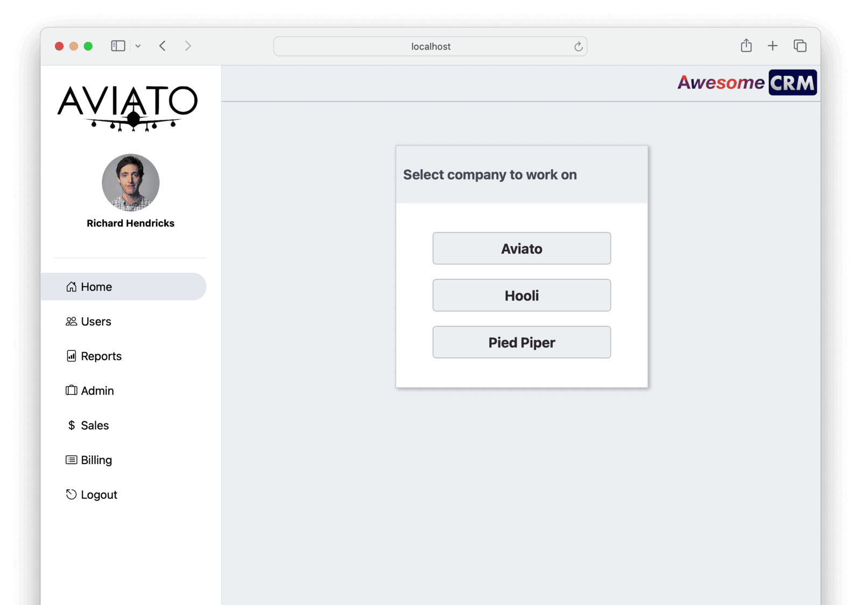Select the Aviato company button

(521, 248)
